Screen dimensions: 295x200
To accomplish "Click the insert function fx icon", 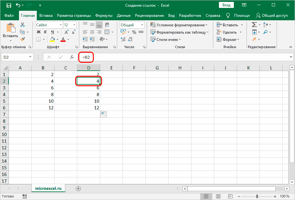I will pyautogui.click(x=72, y=57).
